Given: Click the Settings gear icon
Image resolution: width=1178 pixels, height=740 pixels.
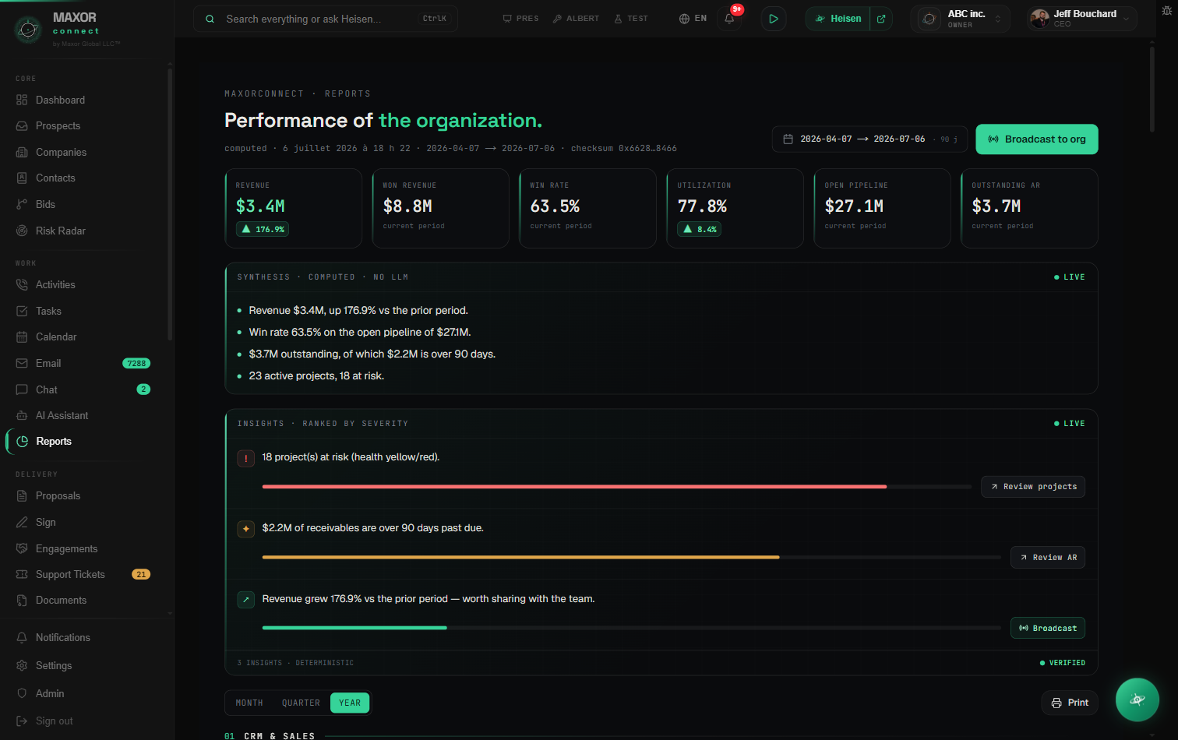Looking at the screenshot, I should (22, 665).
